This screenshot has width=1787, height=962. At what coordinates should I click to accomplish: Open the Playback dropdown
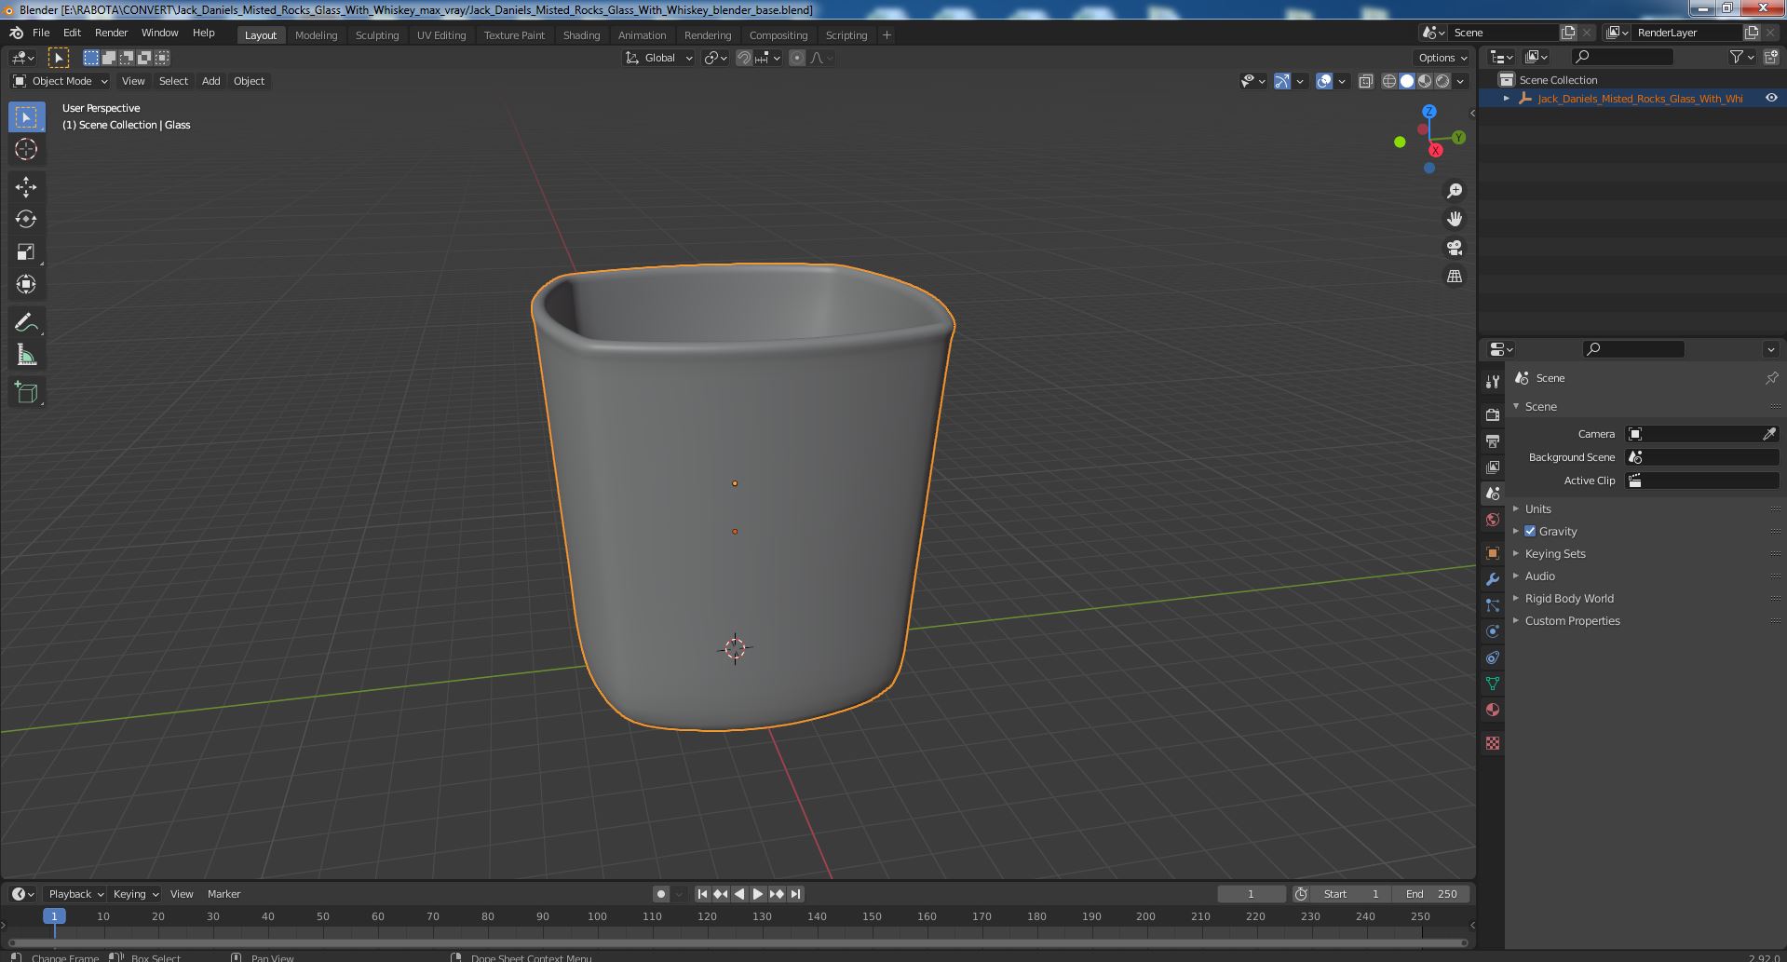(x=75, y=894)
